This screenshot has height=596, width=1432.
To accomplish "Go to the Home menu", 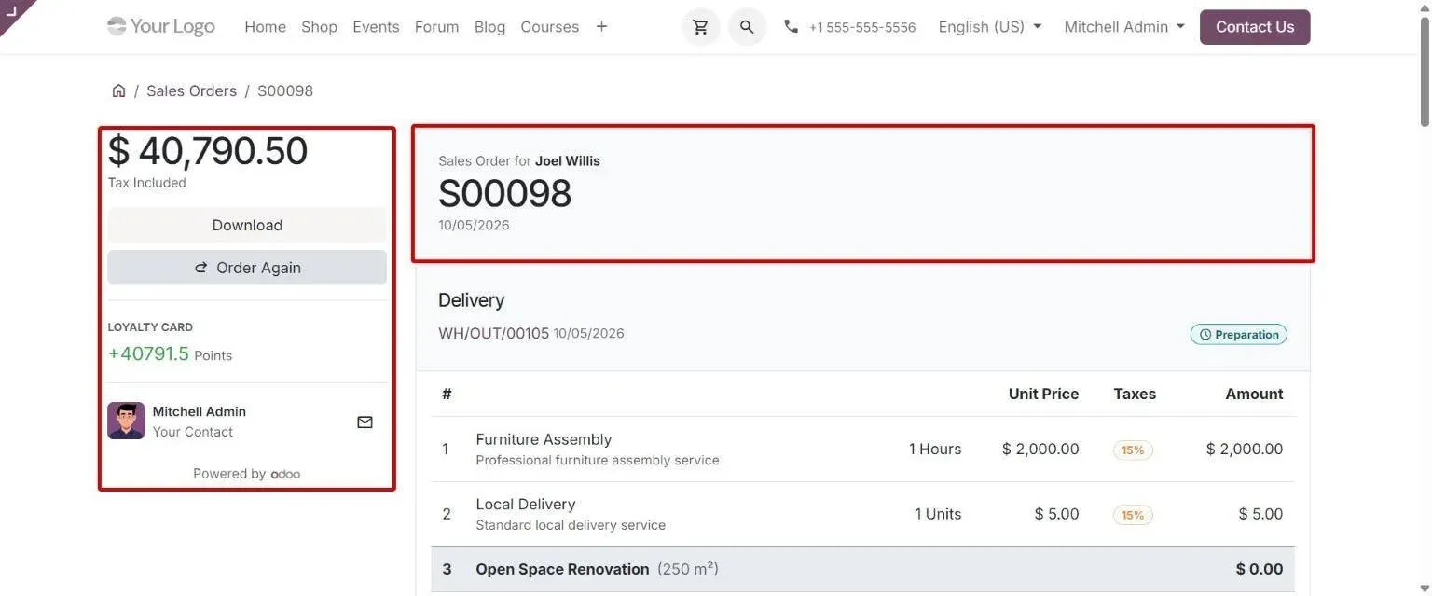I will pos(265,27).
